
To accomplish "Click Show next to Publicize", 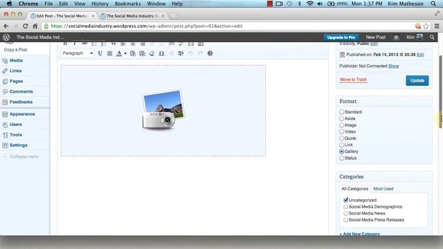I will (x=394, y=66).
